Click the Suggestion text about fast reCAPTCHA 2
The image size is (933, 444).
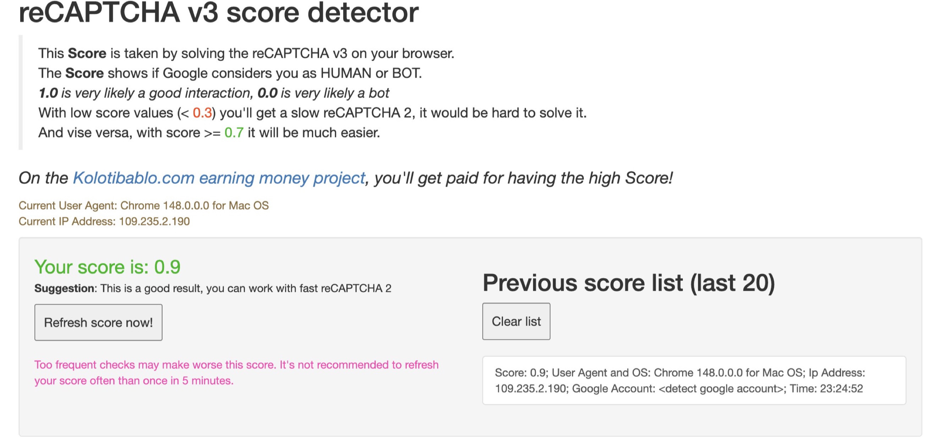pyautogui.click(x=213, y=288)
